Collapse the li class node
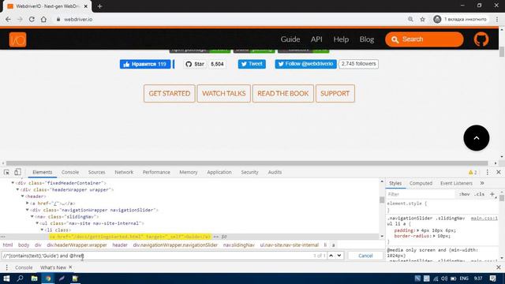Viewport: 505px width, 284px height. (x=42, y=230)
